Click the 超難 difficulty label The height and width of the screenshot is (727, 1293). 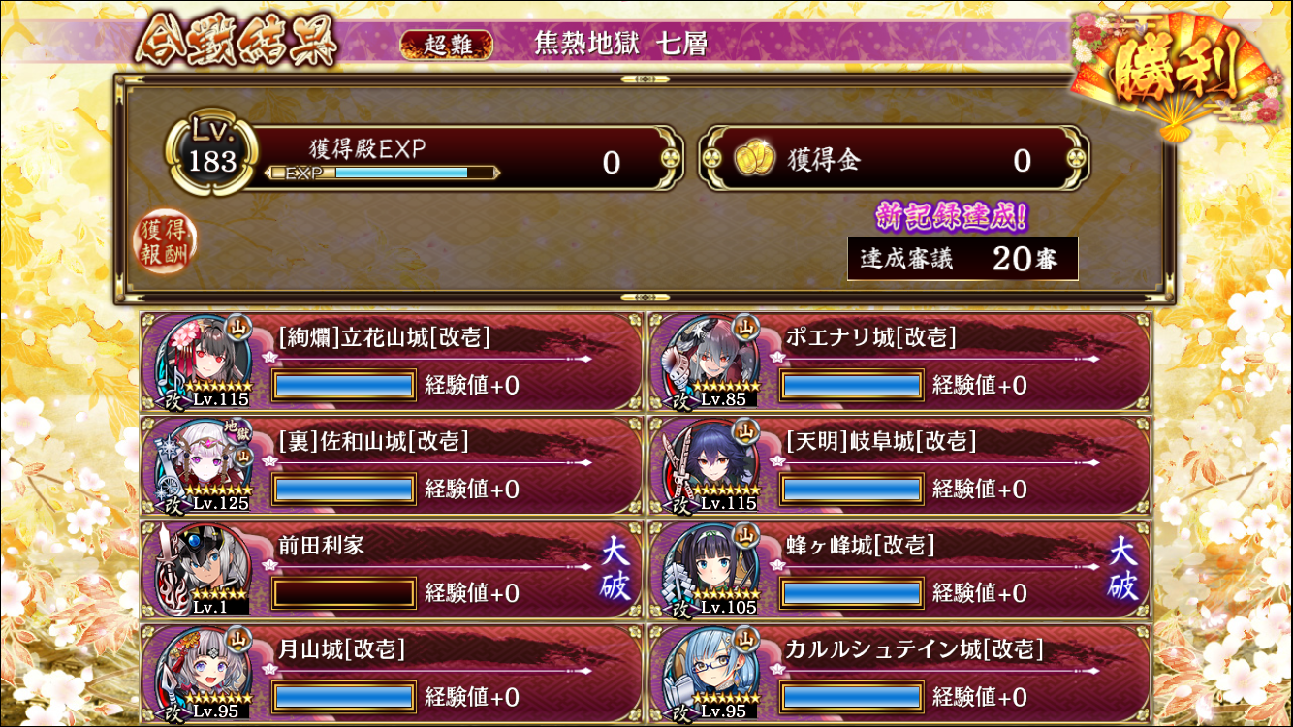[x=446, y=45]
